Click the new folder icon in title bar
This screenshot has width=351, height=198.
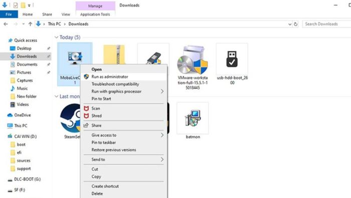[23, 5]
